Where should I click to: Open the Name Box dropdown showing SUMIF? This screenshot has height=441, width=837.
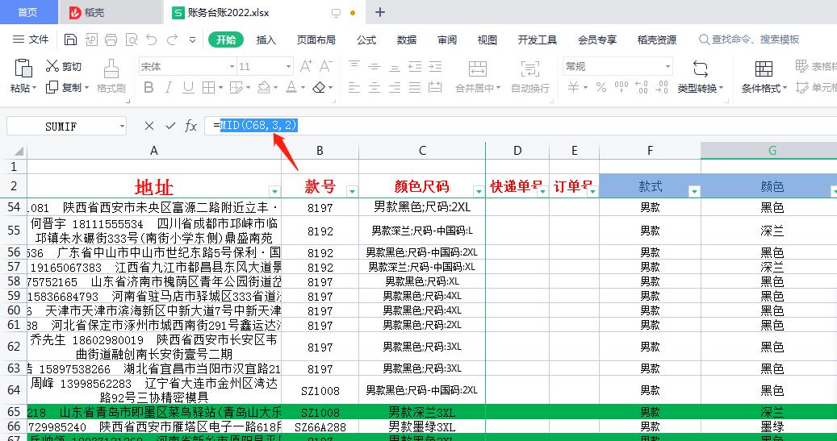(122, 127)
